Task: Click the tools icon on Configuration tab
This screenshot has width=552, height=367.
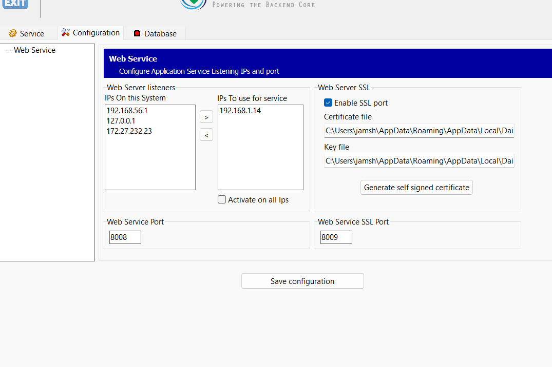Action: click(x=66, y=33)
